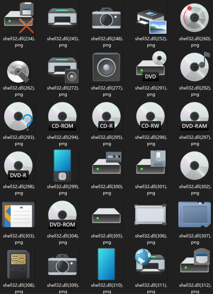
Task: Click the file name shell32.dll(260).png
Action: tap(195, 42)
